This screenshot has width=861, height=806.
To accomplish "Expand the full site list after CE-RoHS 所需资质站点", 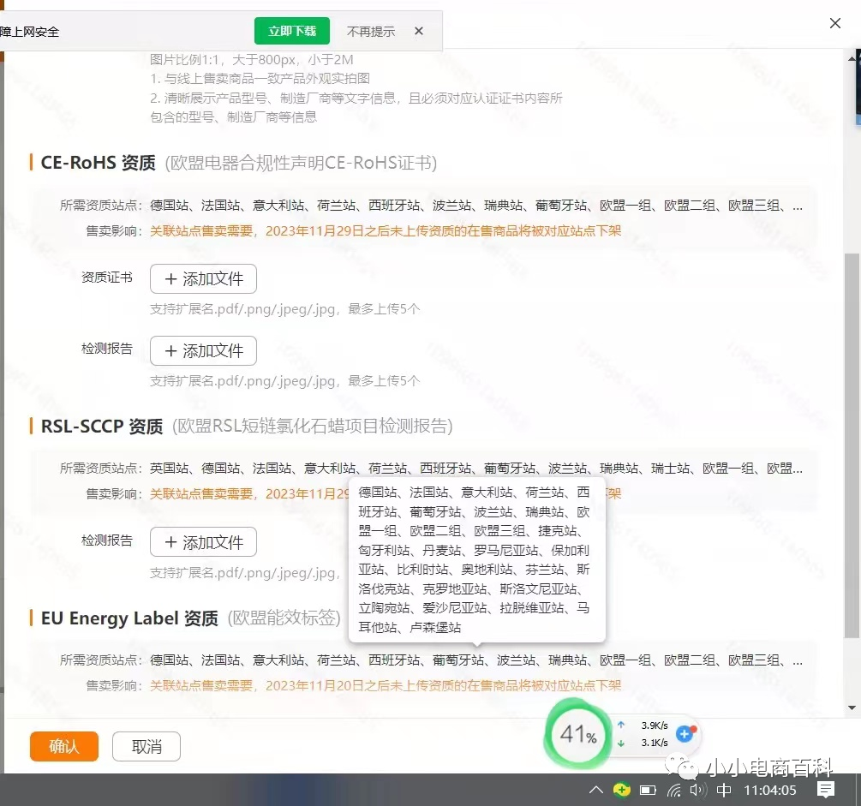I will (x=798, y=205).
